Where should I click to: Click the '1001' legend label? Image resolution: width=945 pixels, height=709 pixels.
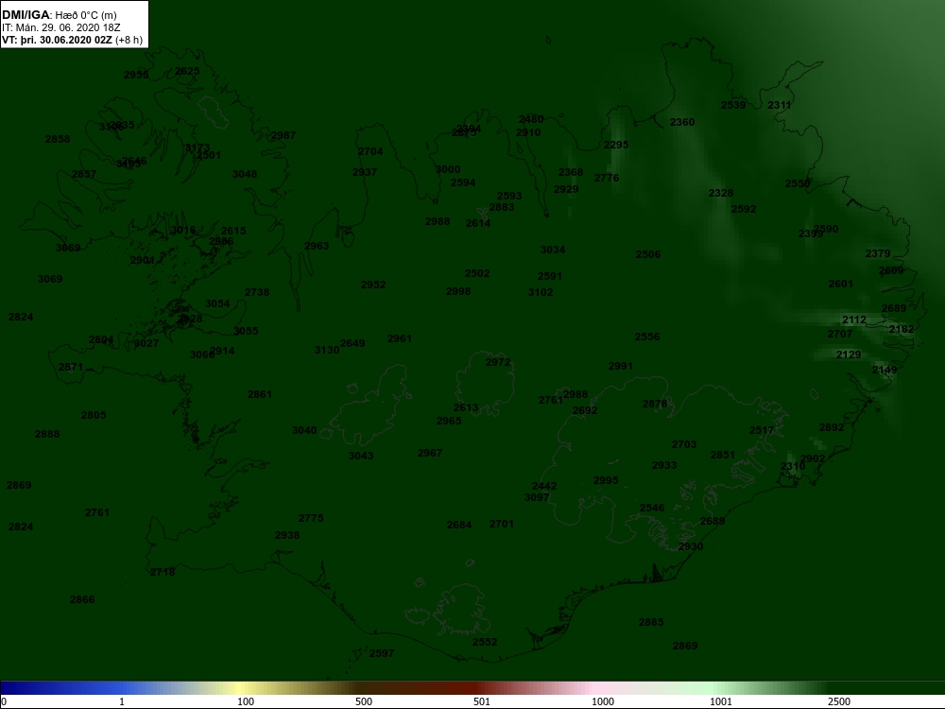(721, 701)
